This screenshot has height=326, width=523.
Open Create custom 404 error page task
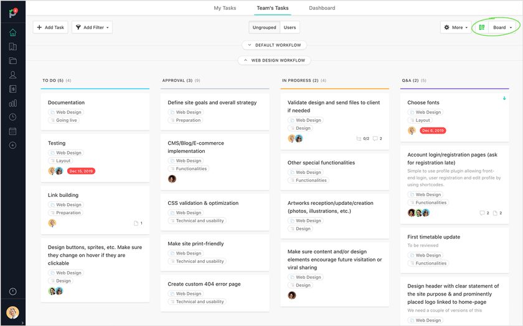click(215, 293)
